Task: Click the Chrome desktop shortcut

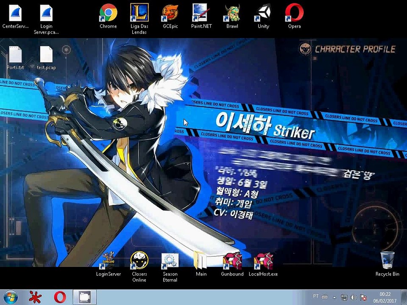Action: pyautogui.click(x=108, y=17)
